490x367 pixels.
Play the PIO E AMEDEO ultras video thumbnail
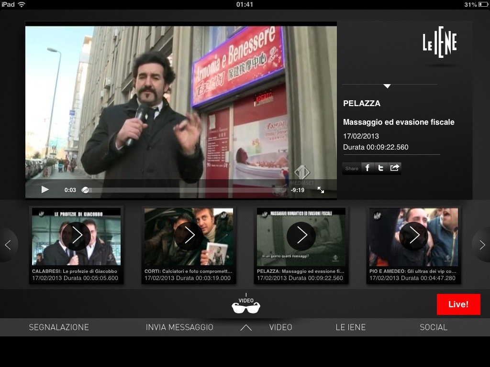pyautogui.click(x=413, y=236)
